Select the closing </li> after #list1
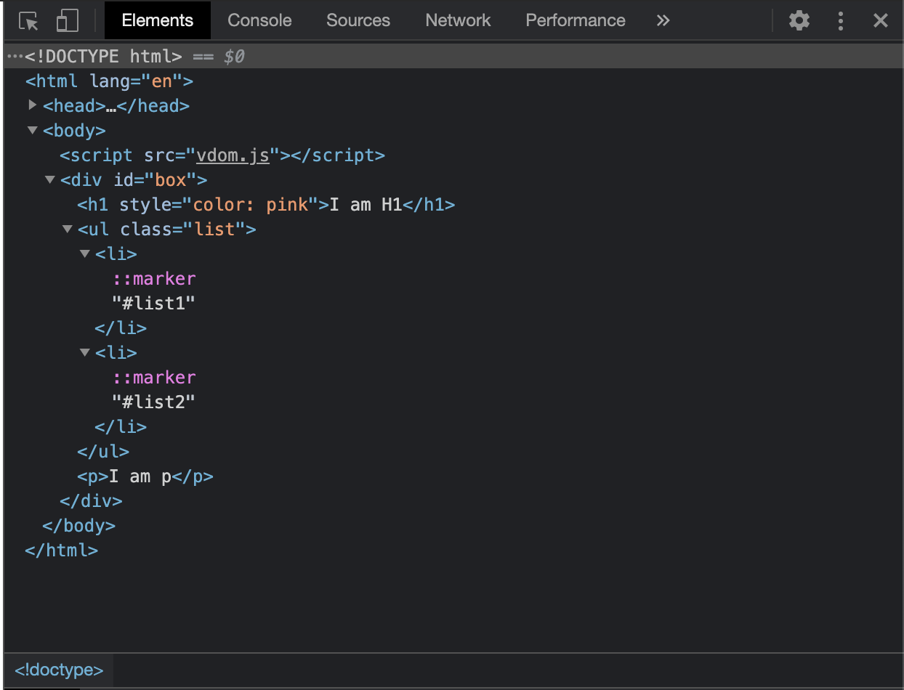Screen dimensions: 904x690 (x=121, y=328)
